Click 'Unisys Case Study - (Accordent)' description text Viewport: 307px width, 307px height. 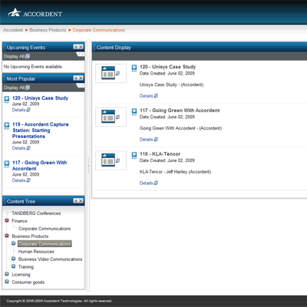(x=171, y=84)
